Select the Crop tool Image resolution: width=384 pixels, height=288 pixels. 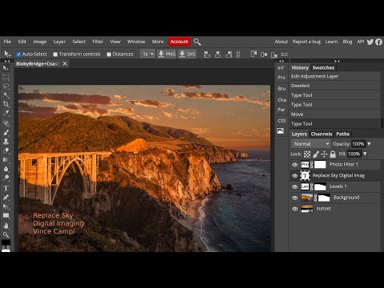[x=6, y=104]
